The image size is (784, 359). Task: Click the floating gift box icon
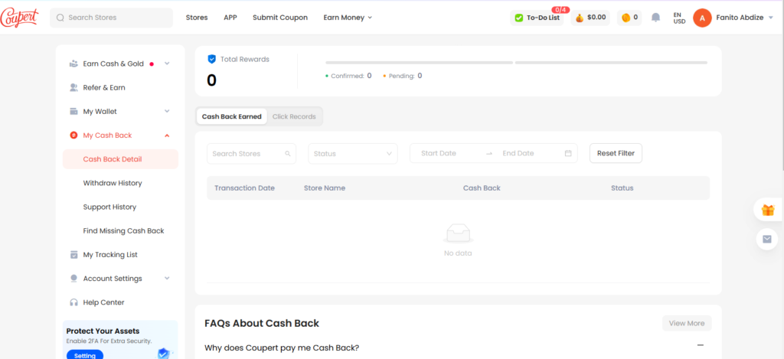pos(767,210)
